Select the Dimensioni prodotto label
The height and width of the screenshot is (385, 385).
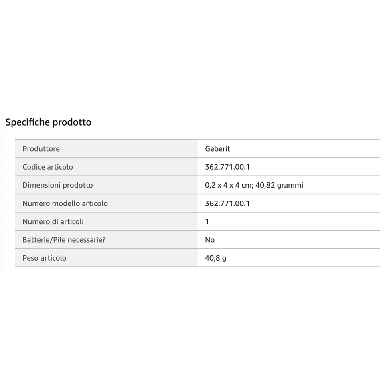[57, 185]
